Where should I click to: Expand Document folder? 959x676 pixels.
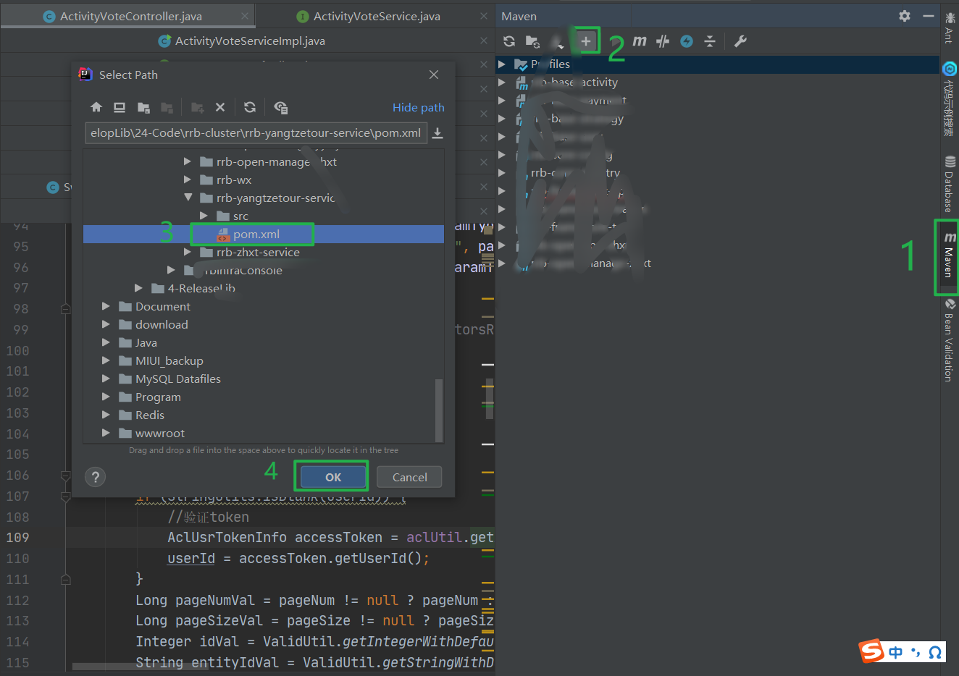[106, 306]
